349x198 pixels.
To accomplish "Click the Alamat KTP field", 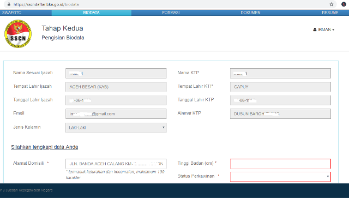I will (280, 114).
